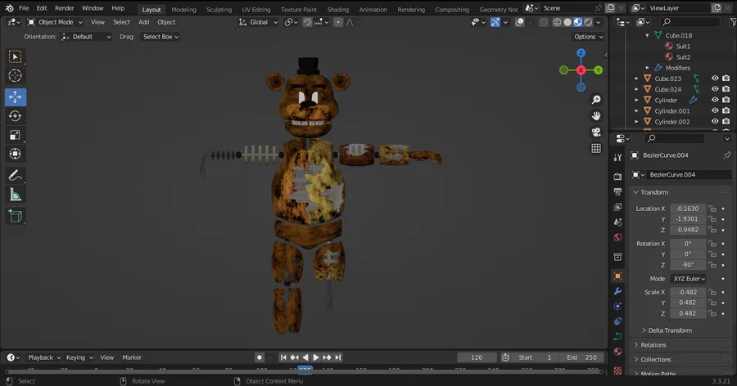
Task: Open the Global transform orientation dropdown
Action: click(x=258, y=22)
